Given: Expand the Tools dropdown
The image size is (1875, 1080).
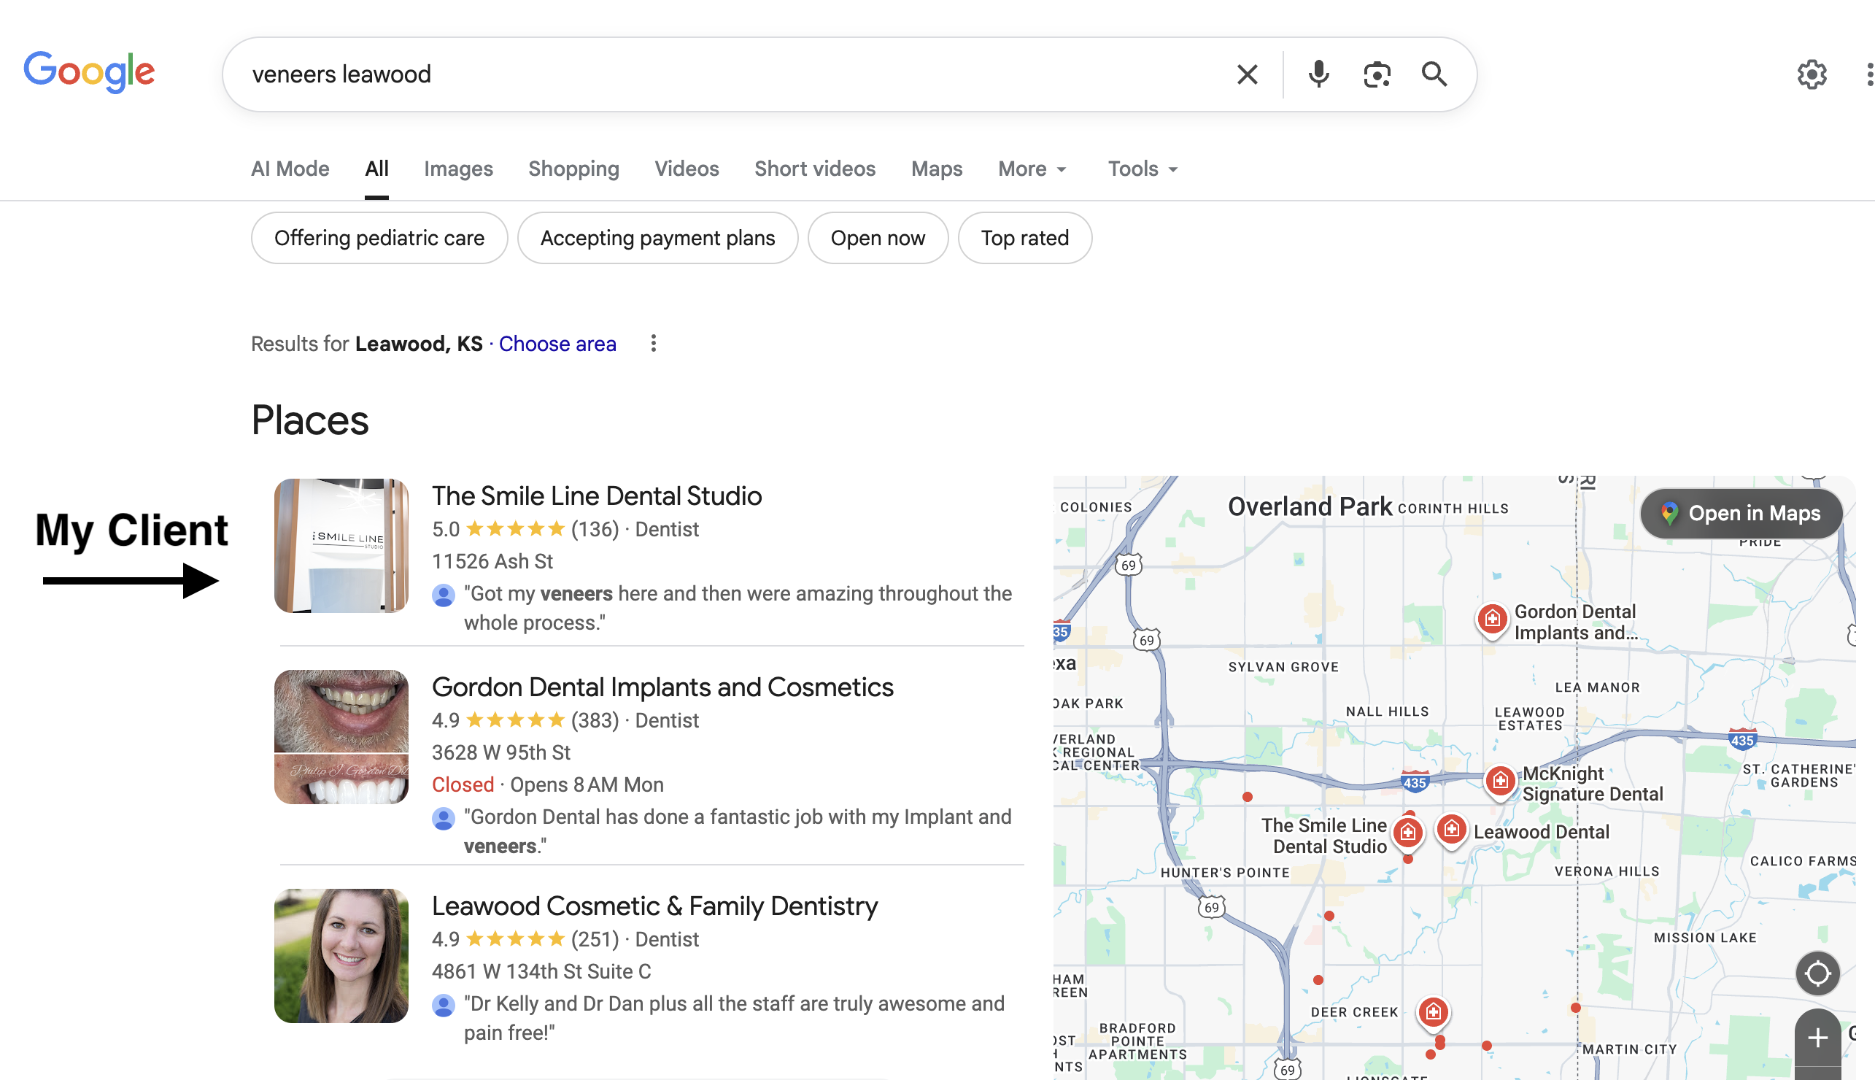Looking at the screenshot, I should click(x=1142, y=169).
